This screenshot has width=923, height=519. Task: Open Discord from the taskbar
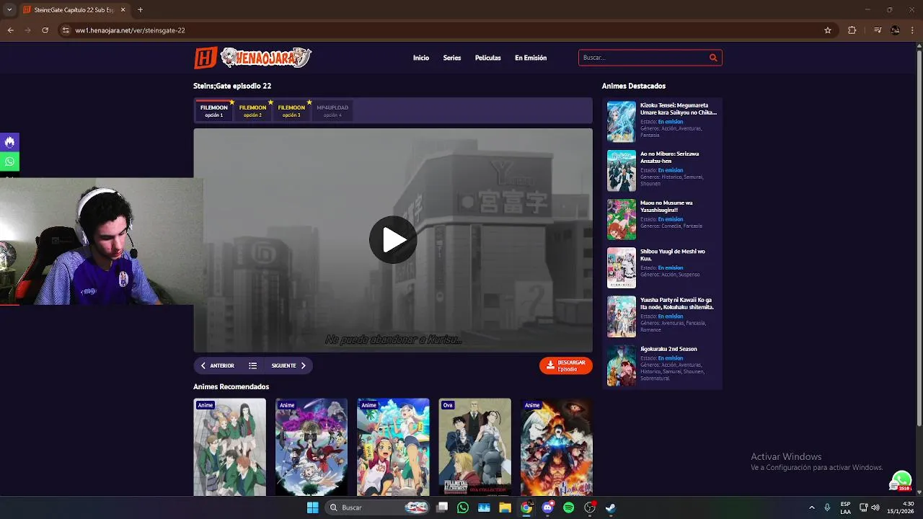(x=547, y=507)
